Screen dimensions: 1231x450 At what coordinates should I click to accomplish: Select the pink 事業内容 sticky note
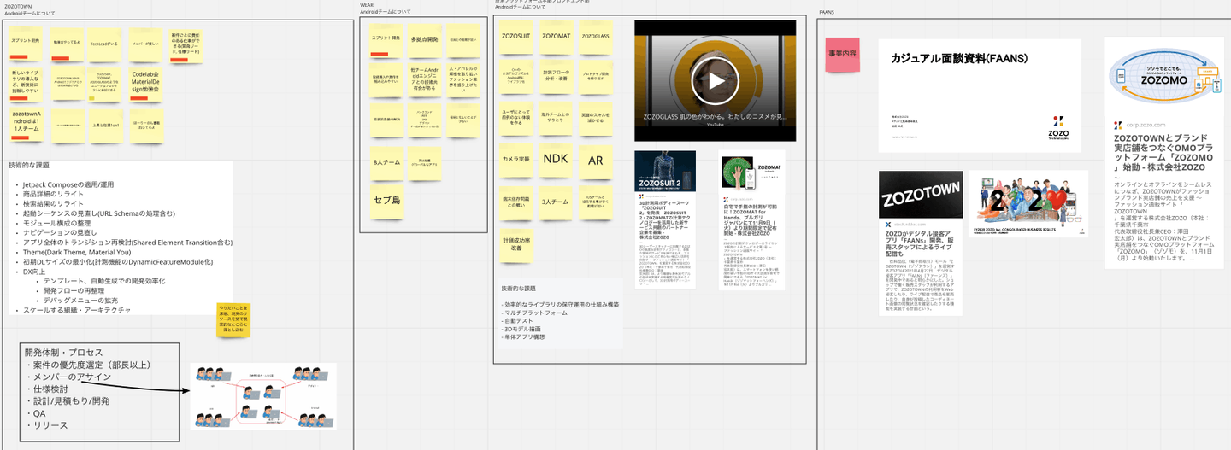(x=842, y=55)
